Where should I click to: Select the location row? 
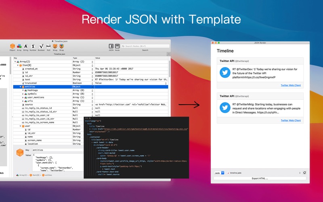tap(48, 144)
